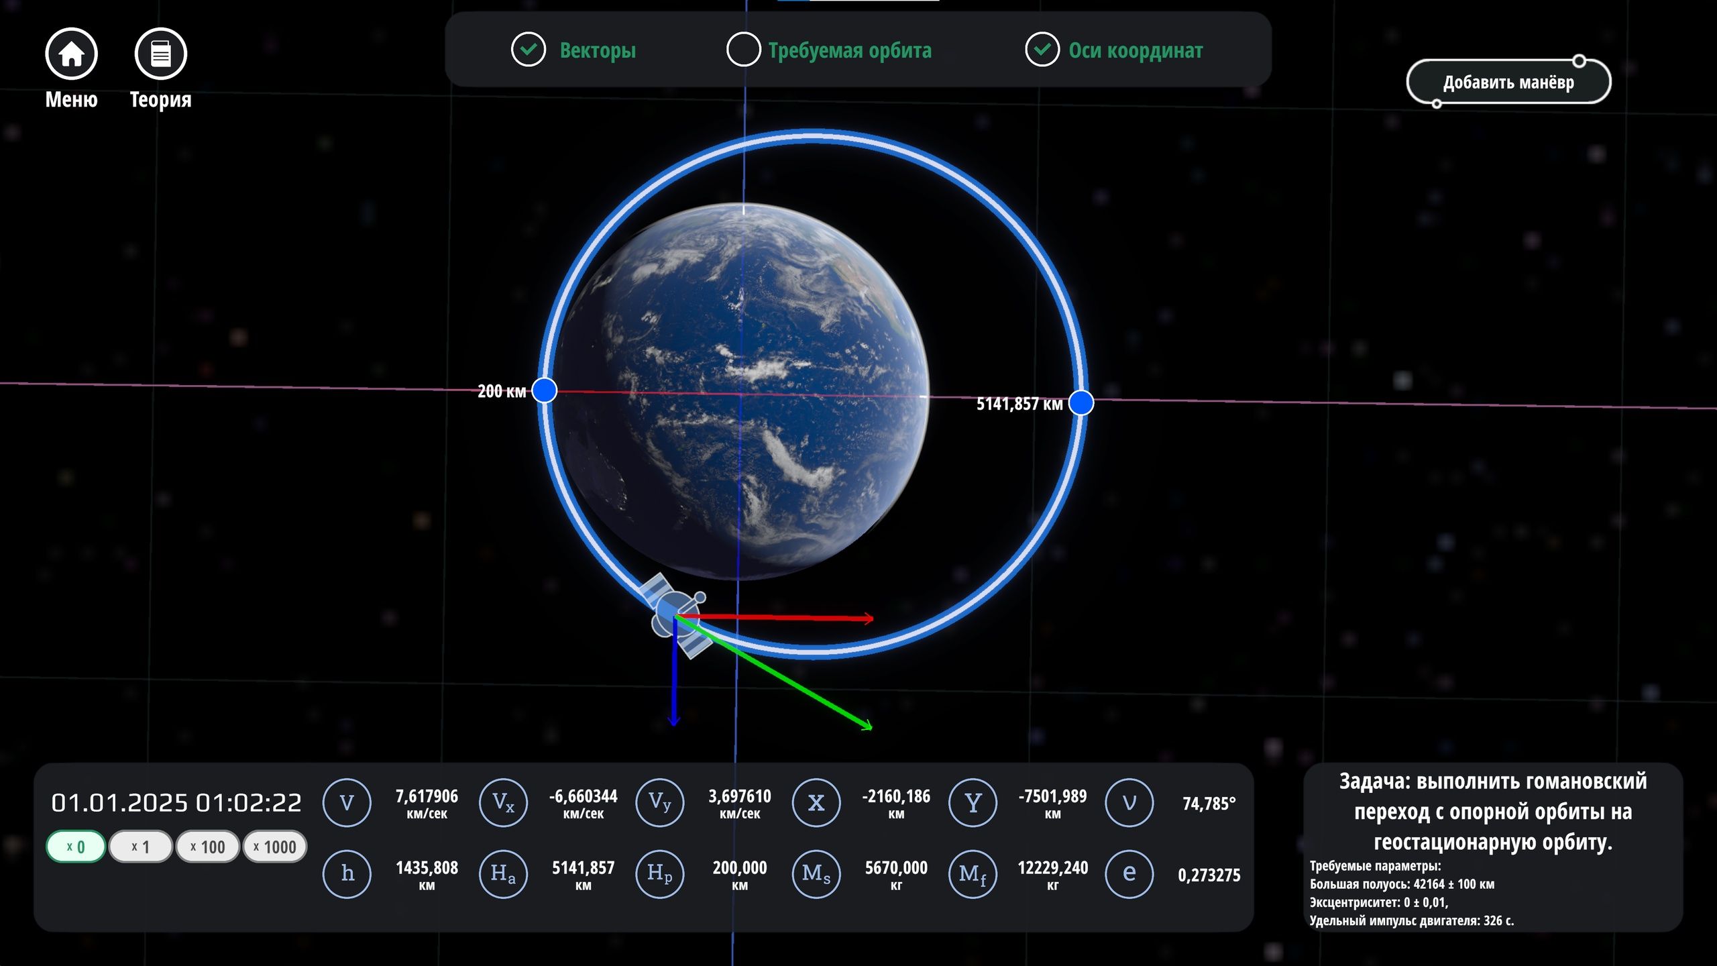Set time speed to x 100
The width and height of the screenshot is (1717, 966).
pyautogui.click(x=207, y=847)
